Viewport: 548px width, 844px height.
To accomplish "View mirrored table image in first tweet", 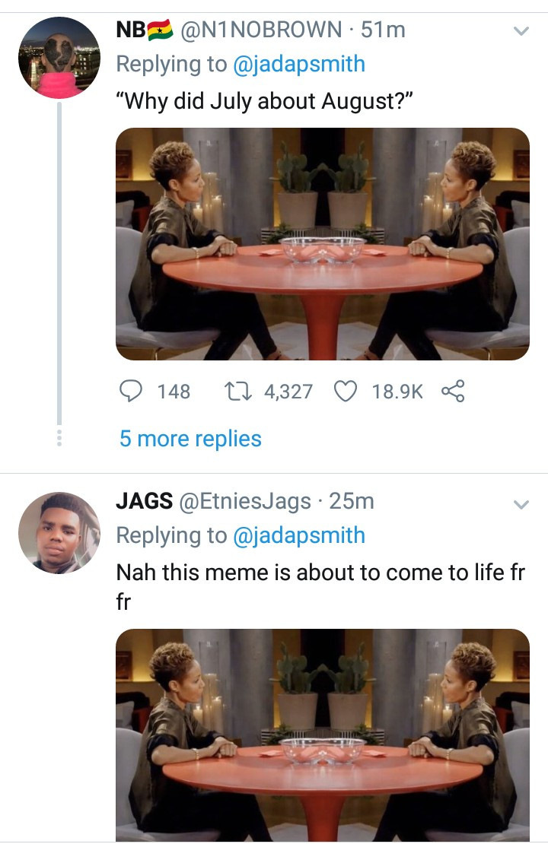I will [323, 243].
